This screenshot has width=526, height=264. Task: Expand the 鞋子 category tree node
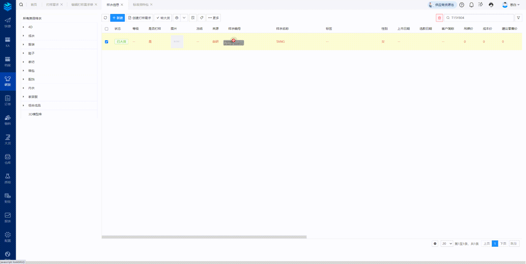click(24, 53)
